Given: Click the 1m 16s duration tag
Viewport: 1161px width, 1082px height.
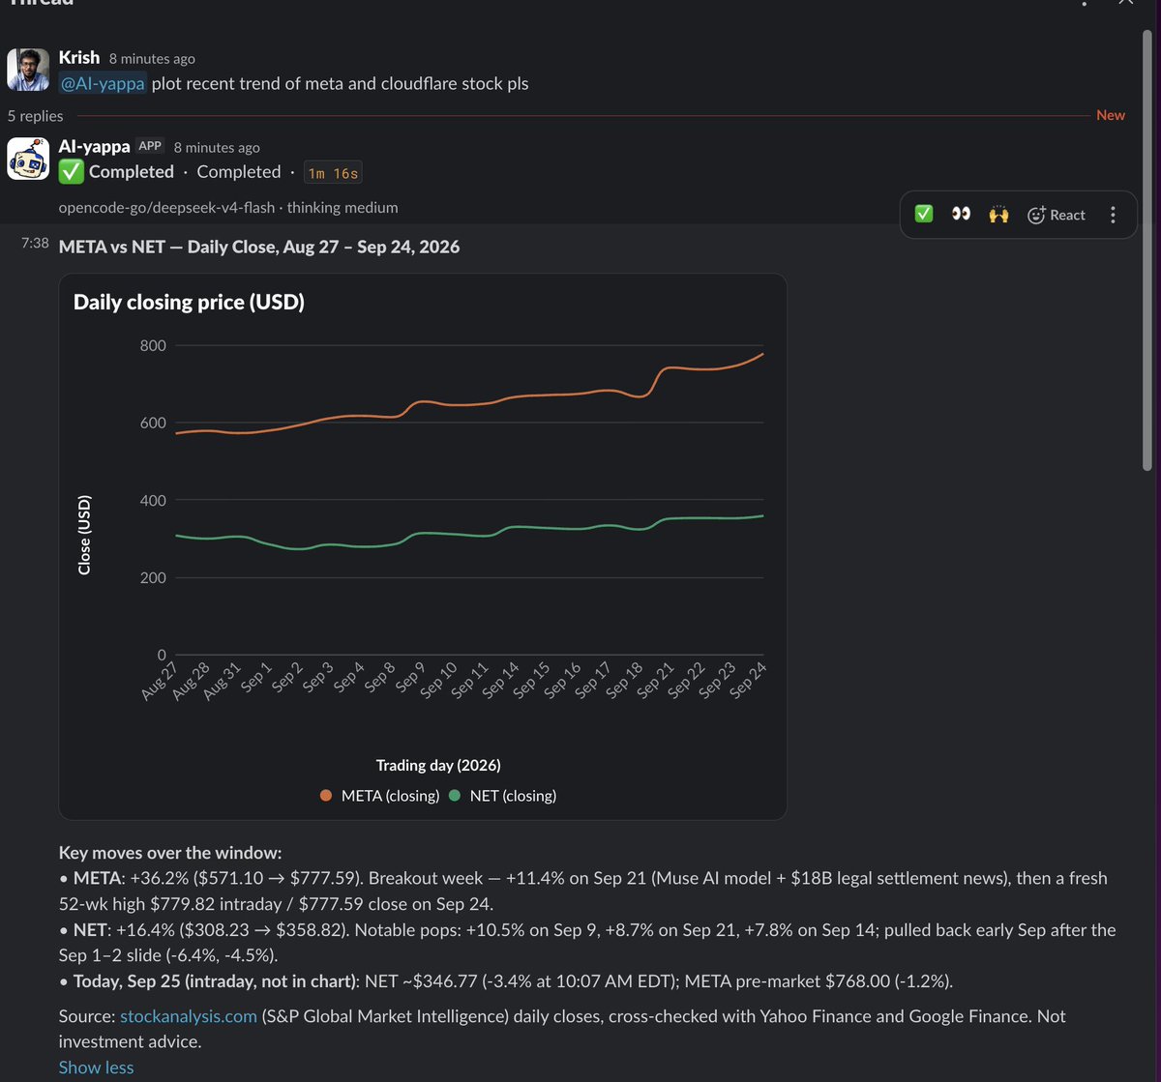Looking at the screenshot, I should pyautogui.click(x=332, y=173).
